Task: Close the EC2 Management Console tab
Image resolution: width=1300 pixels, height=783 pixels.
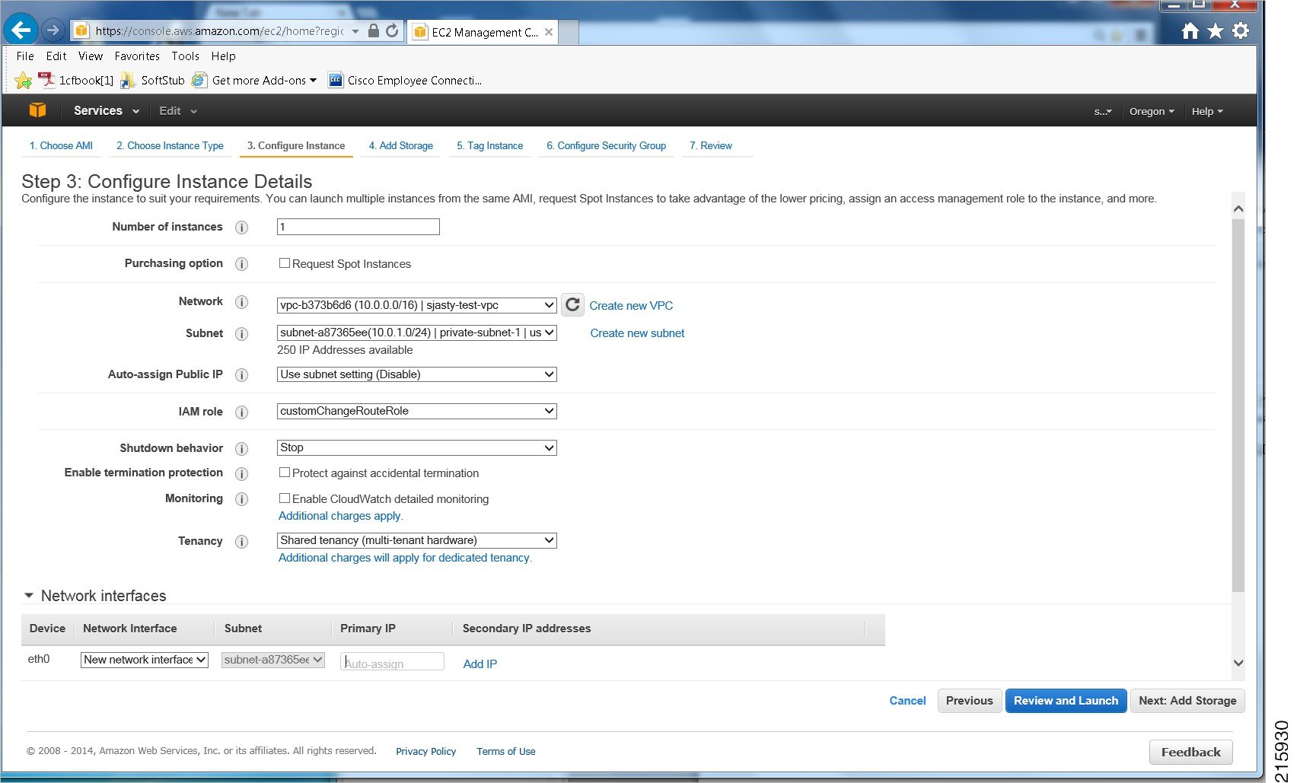Action: [x=548, y=32]
